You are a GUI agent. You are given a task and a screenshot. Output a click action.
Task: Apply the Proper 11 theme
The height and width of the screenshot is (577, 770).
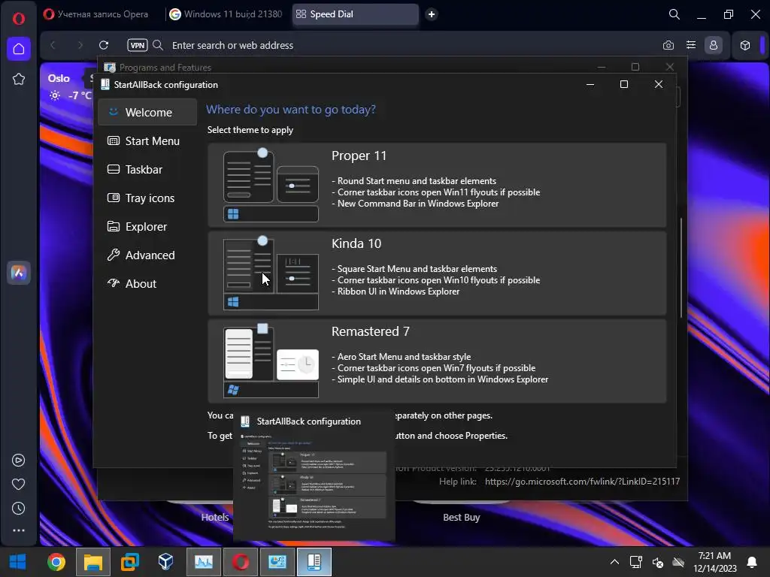coord(437,185)
